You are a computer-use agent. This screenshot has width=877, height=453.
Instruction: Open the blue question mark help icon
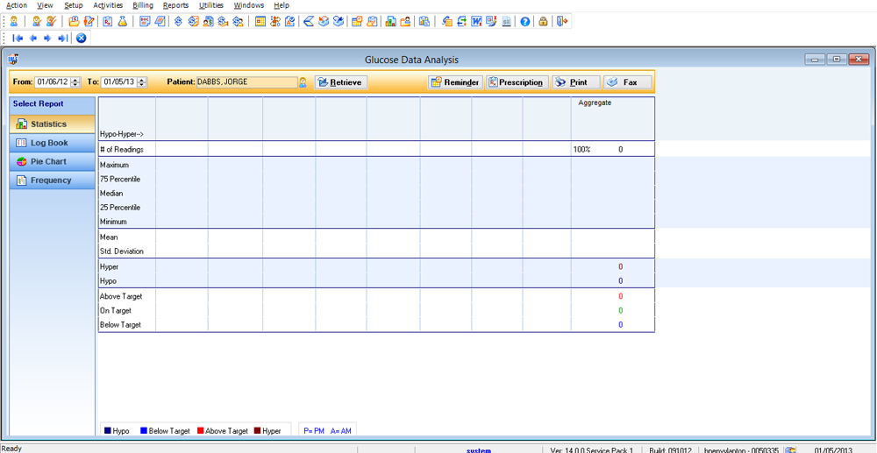tap(524, 21)
